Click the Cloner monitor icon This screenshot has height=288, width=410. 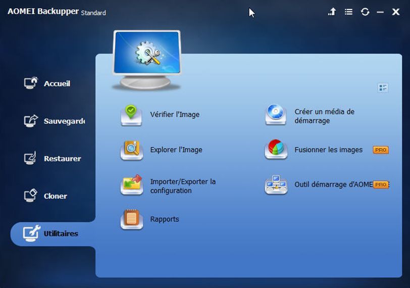pos(31,196)
